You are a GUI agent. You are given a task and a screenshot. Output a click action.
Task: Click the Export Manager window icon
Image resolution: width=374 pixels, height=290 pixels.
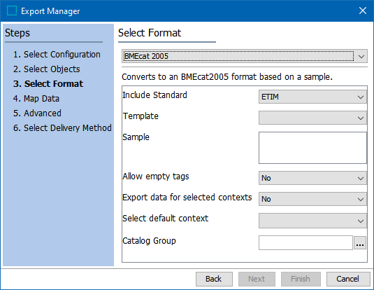point(12,11)
